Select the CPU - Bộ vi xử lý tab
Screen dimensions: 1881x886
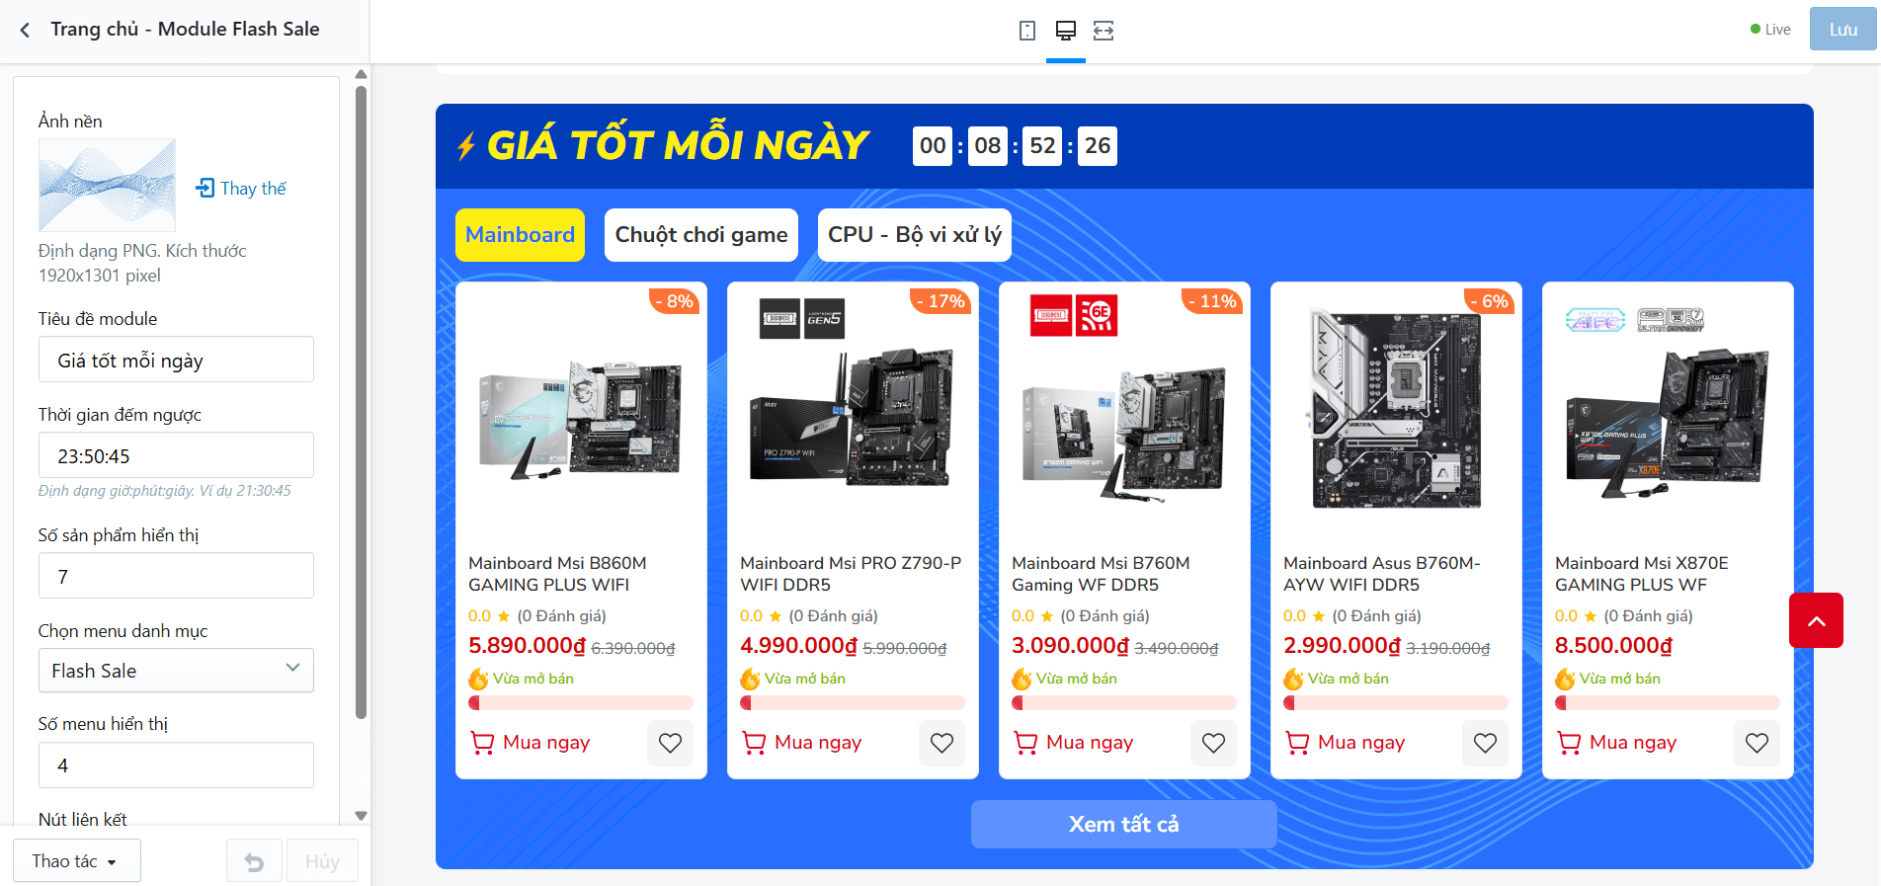click(915, 235)
